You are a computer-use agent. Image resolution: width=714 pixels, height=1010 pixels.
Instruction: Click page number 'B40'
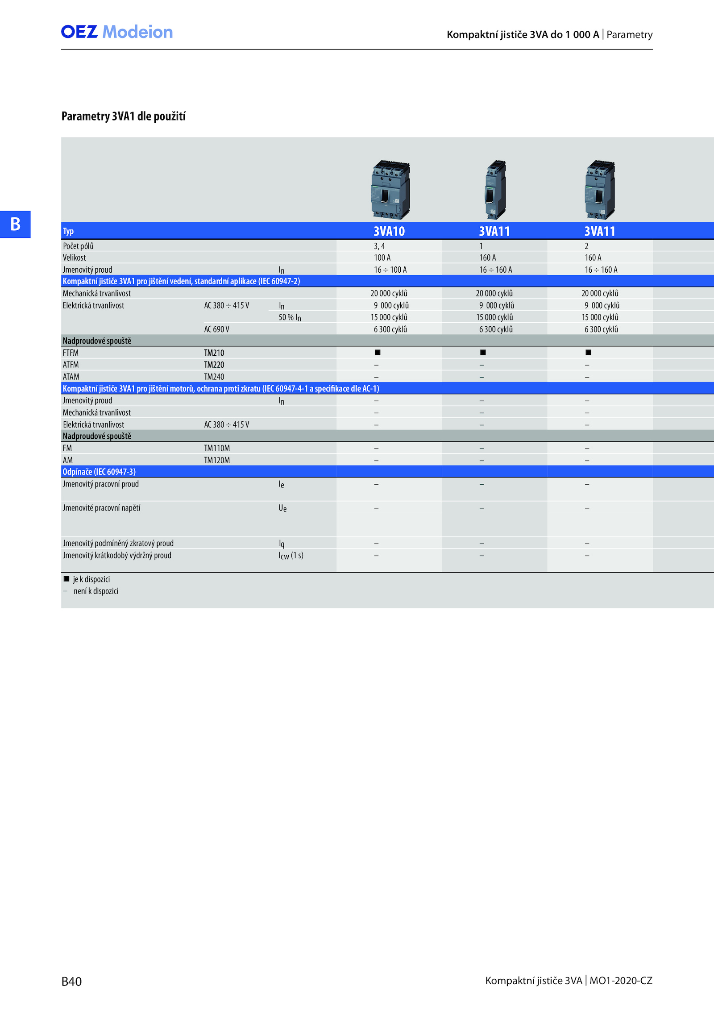pyautogui.click(x=71, y=981)
